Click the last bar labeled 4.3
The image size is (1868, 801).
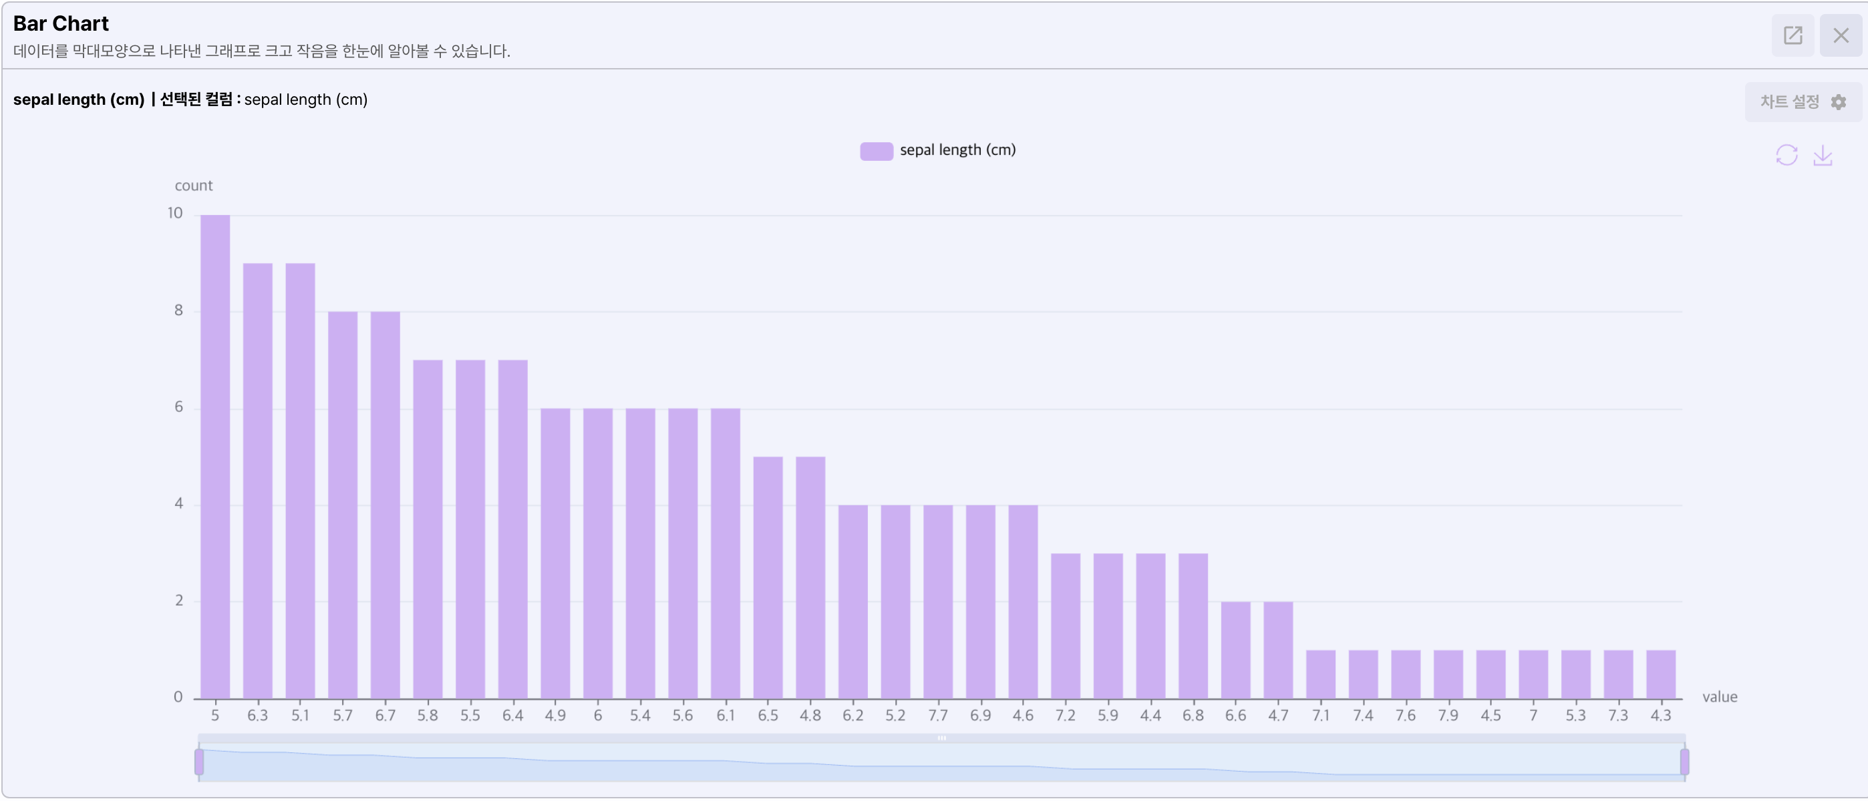click(1660, 674)
